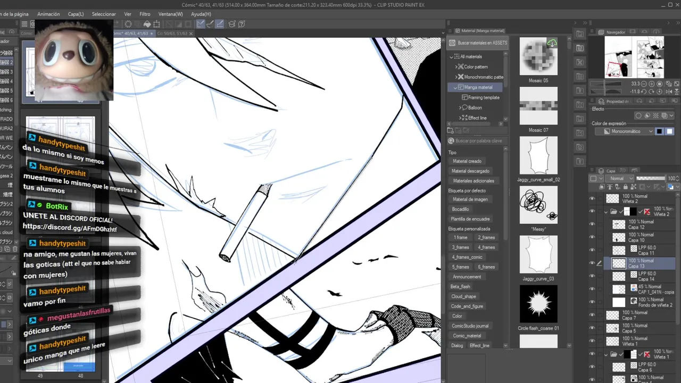Viewport: 681px width, 383px height.
Task: Toggle visibility of CAP 1_041N - copia layer
Action: (x=592, y=289)
